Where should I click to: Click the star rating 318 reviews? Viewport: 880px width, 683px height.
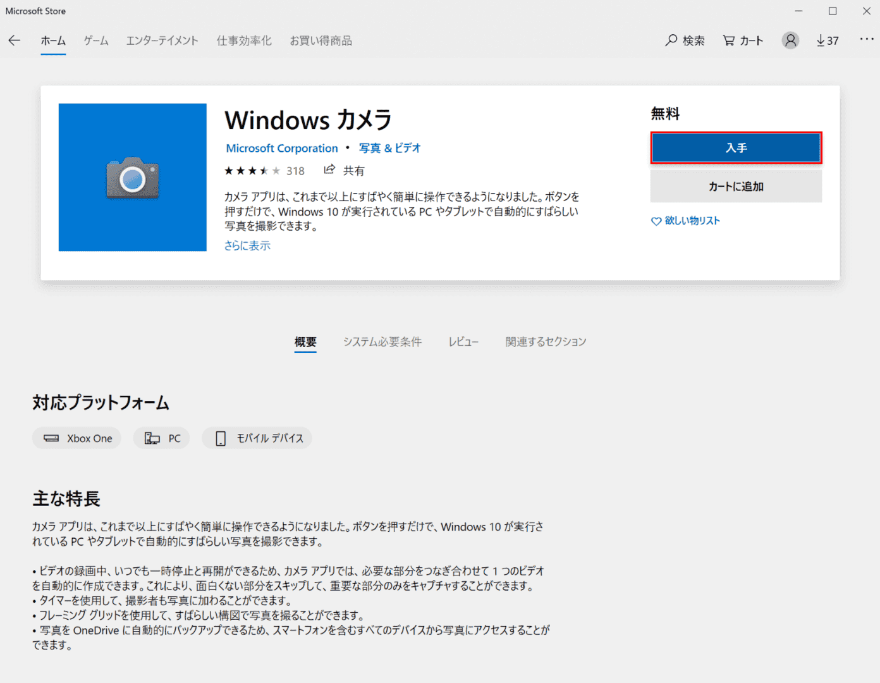tap(264, 171)
